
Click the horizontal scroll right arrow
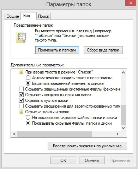tap(118, 134)
